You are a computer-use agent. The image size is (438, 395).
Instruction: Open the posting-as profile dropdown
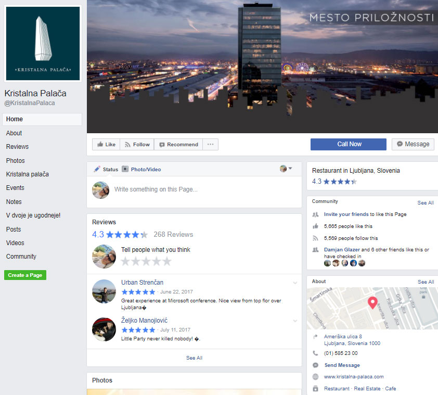click(286, 169)
